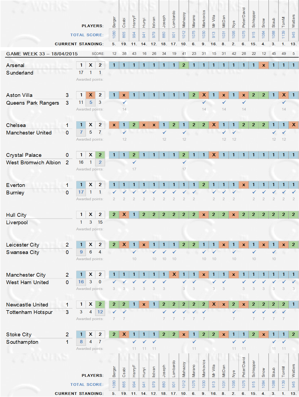
Task: Click Berger's checkmark in the Newcastle United row
Action: (114, 312)
